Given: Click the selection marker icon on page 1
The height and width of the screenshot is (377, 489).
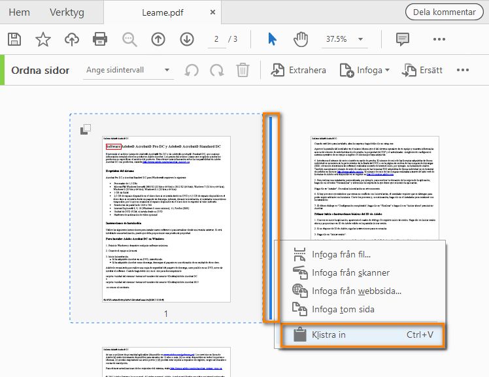Looking at the screenshot, I should [x=86, y=129].
